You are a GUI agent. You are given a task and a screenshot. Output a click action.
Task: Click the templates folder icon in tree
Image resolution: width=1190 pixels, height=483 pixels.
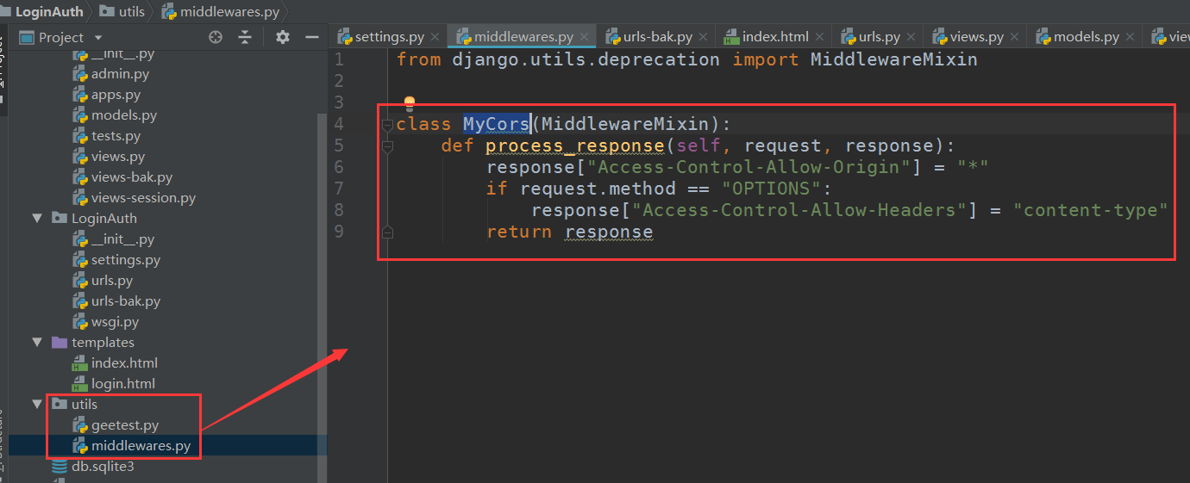[x=60, y=343]
